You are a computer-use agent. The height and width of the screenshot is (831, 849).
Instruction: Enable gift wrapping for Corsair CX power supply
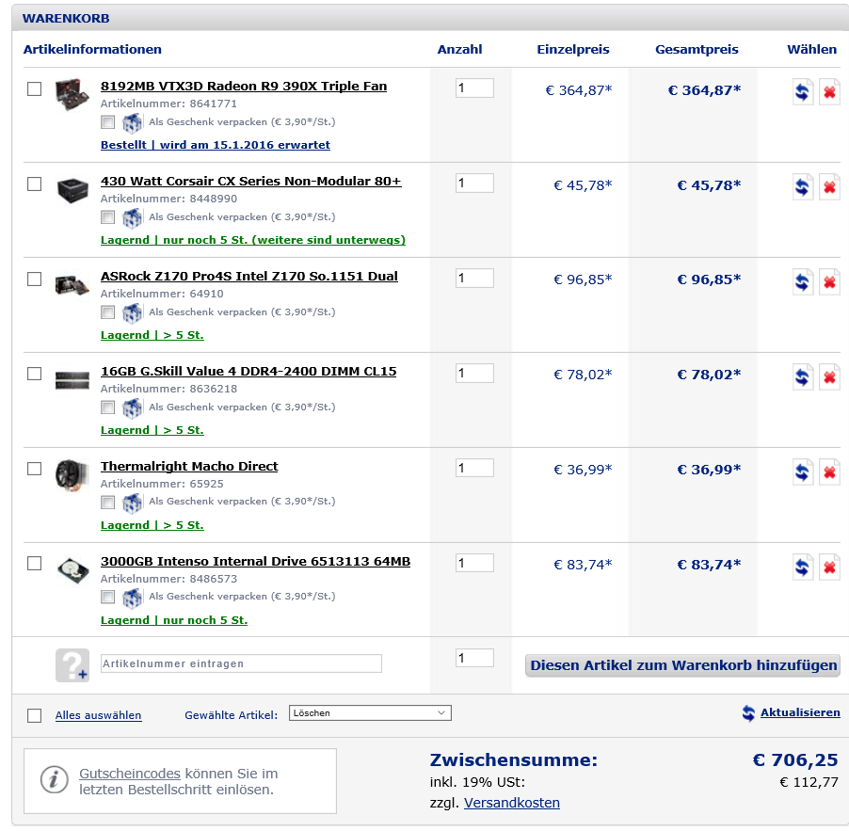click(x=108, y=217)
